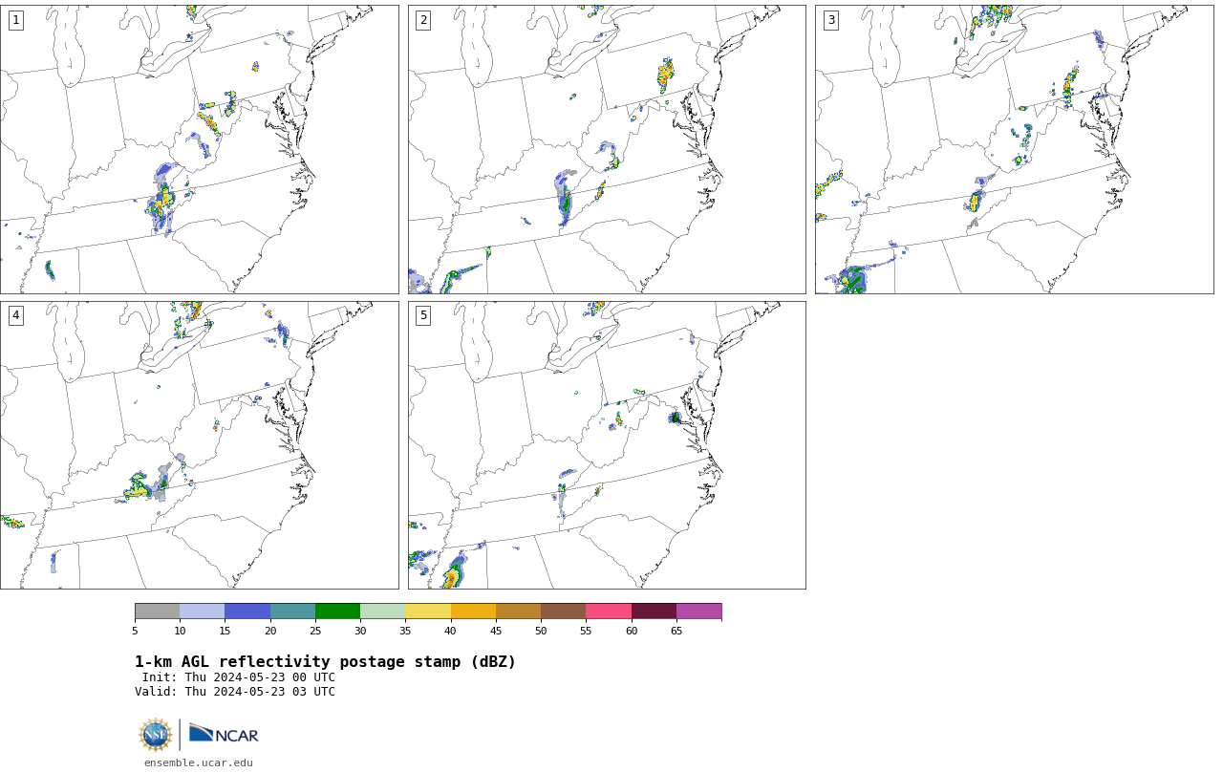Viewport: 1223px width, 773px height.
Task: Click the number 5 label box
Action: pyautogui.click(x=423, y=315)
